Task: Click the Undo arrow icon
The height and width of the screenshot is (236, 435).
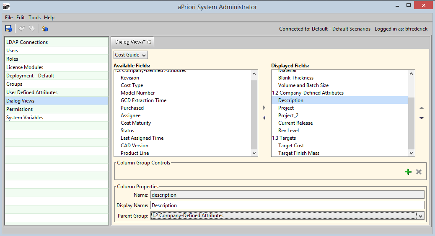Action: click(x=21, y=28)
